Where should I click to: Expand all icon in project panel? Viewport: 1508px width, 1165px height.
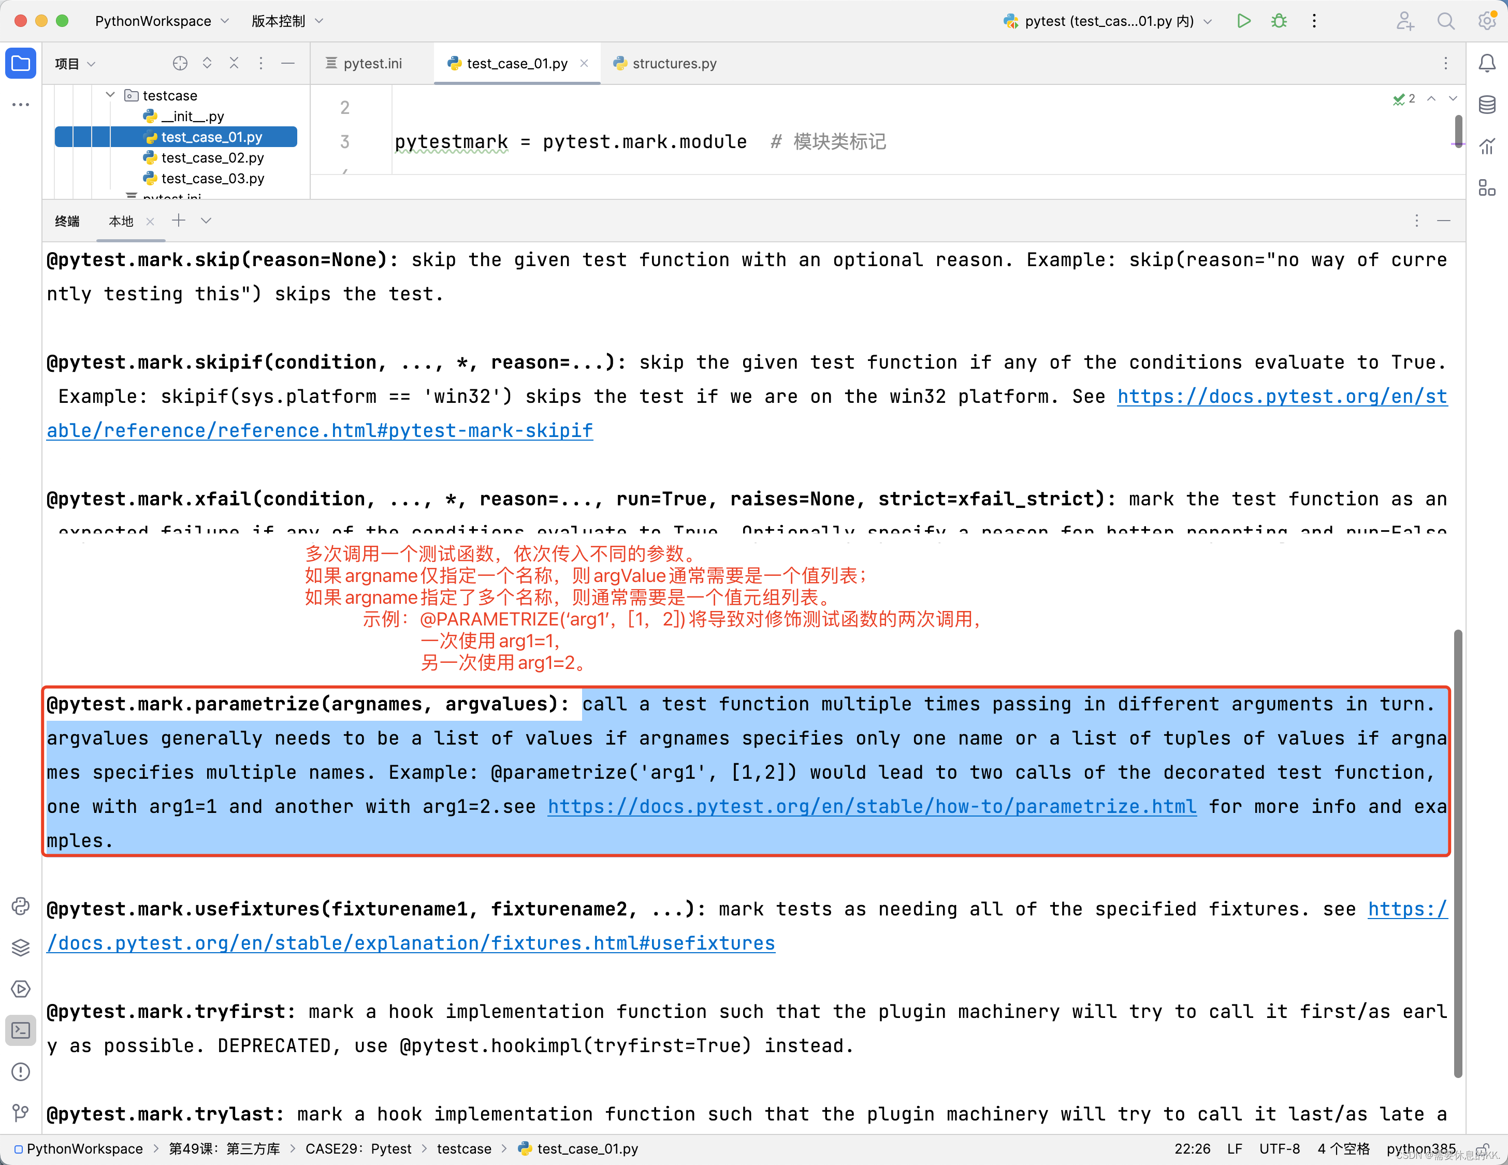[x=207, y=64]
